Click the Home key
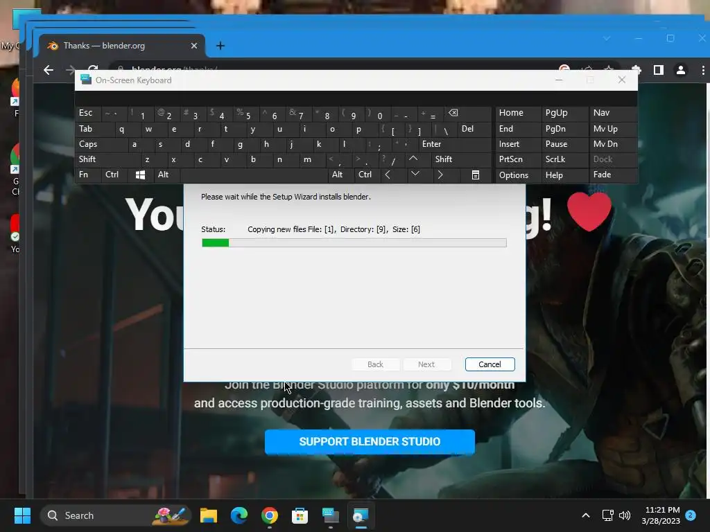The width and height of the screenshot is (710, 532). pyautogui.click(x=517, y=113)
